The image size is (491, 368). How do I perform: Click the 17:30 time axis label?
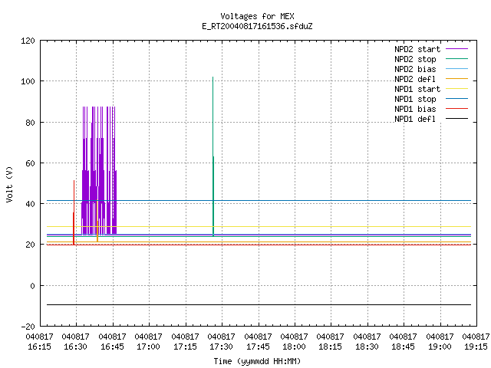click(x=222, y=347)
